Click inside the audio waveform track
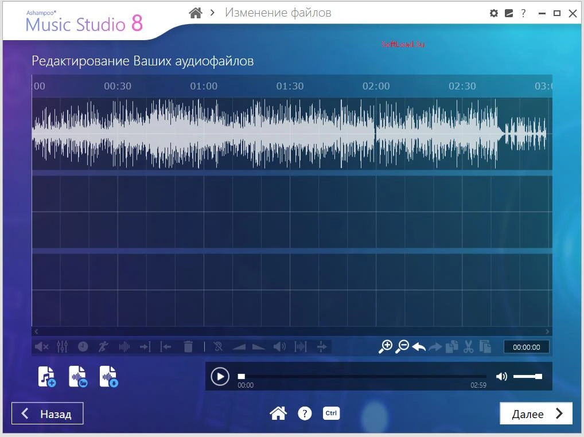584x437 pixels. [x=291, y=134]
